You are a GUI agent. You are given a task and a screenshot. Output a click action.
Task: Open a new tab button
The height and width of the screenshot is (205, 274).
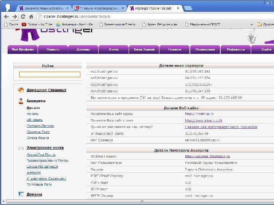[x=188, y=8]
